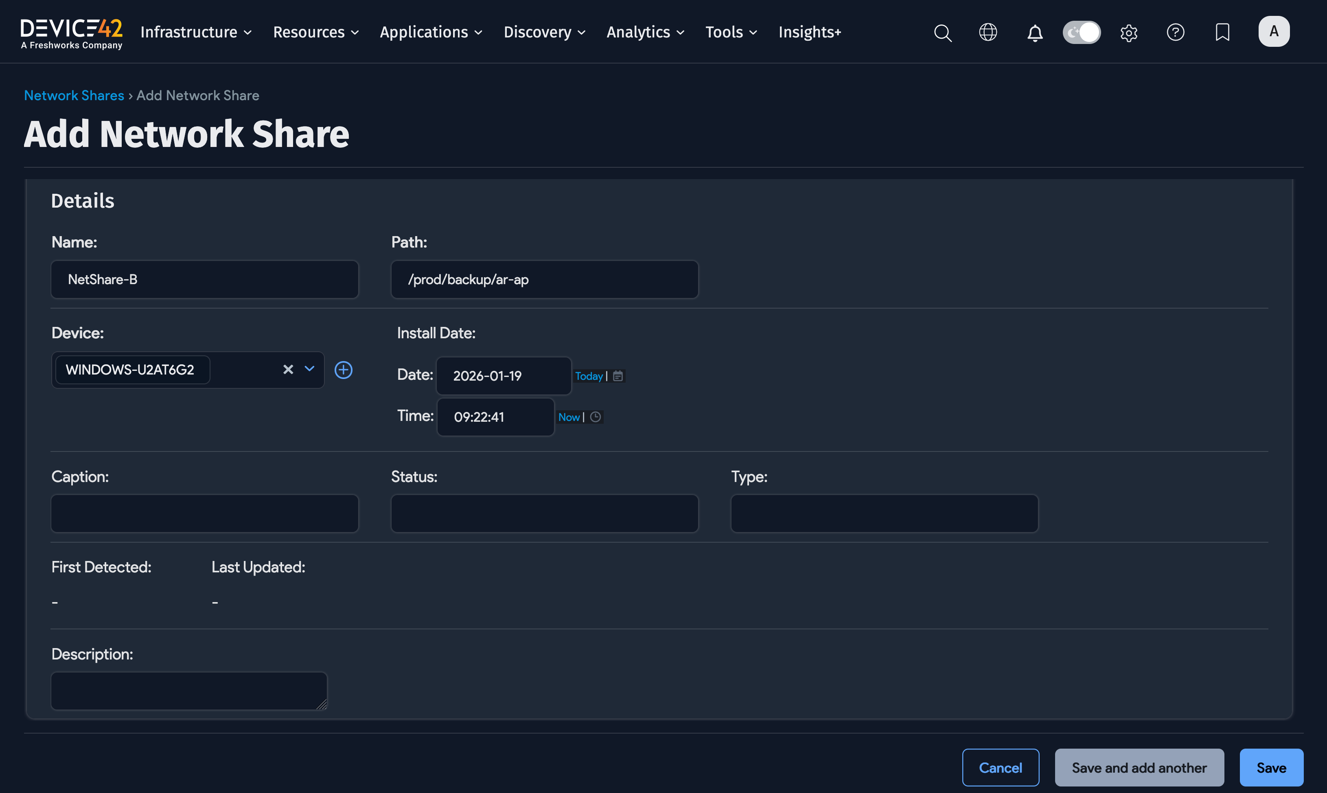Expand the Device selection dropdown
This screenshot has height=793, width=1327.
tap(309, 369)
